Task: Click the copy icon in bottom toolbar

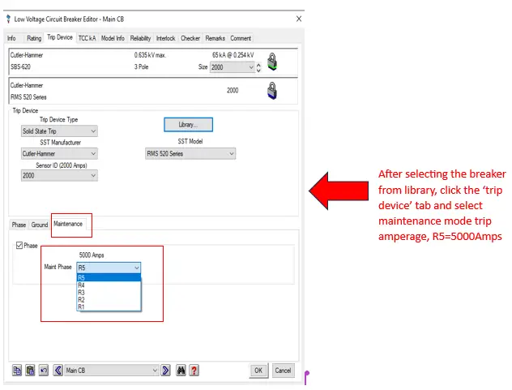Action: 17,371
